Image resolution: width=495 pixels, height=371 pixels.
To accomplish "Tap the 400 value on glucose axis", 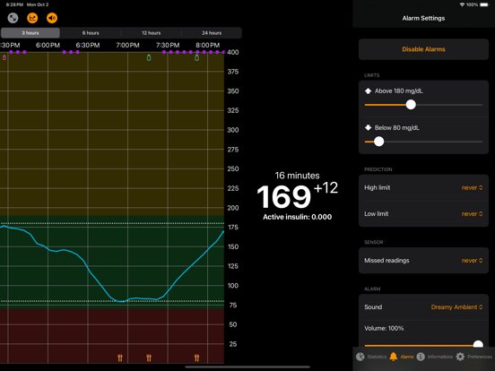I will (x=233, y=52).
